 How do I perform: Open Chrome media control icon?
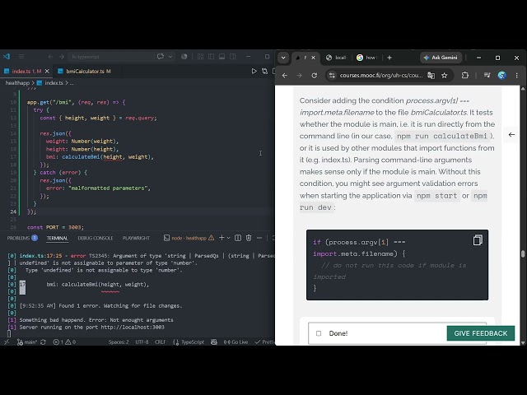[x=487, y=76]
